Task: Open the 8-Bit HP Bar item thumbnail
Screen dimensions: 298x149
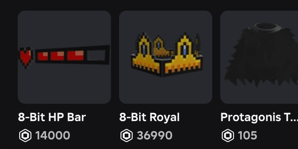Action: pos(64,57)
